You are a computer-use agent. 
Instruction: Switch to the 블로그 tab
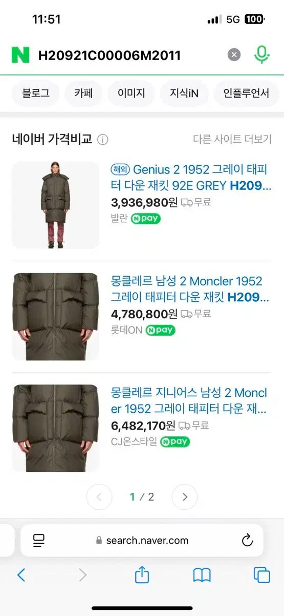[x=36, y=93]
